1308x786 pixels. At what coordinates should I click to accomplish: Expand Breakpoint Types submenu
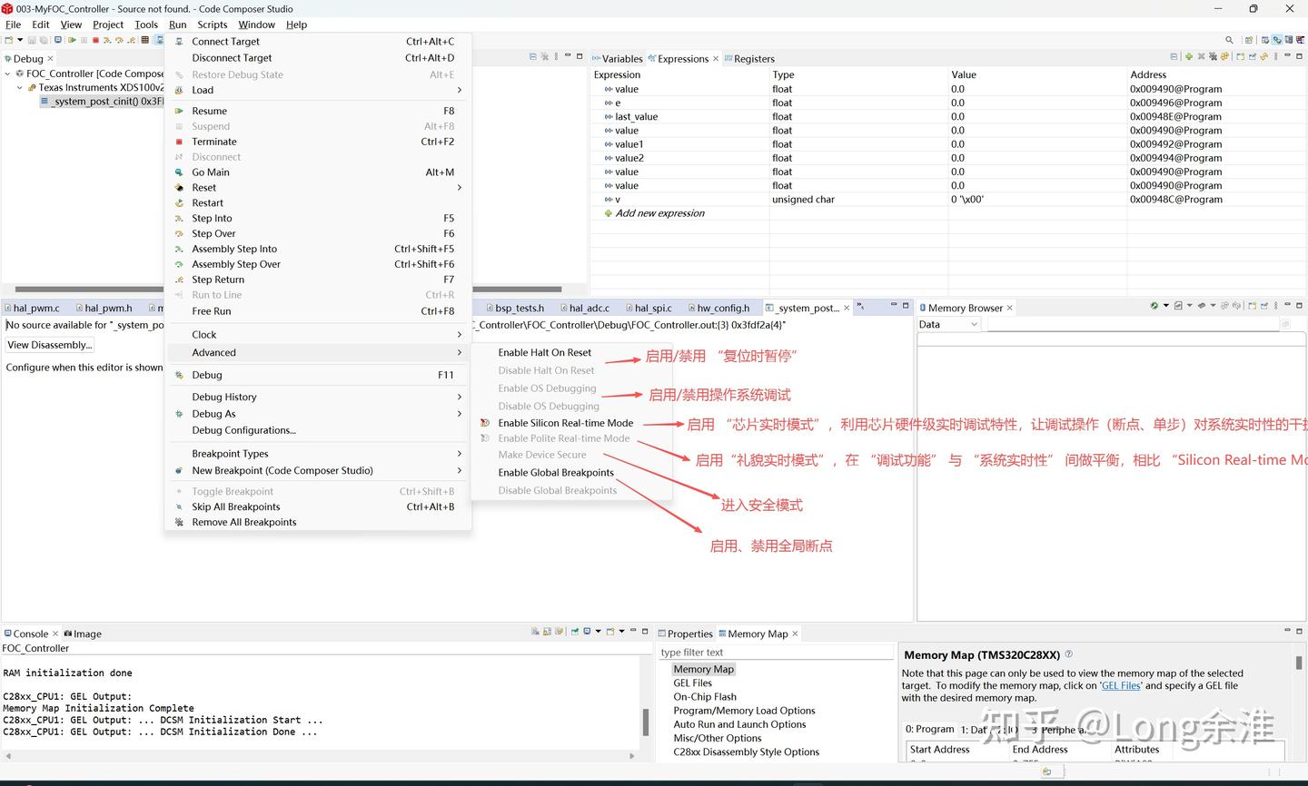click(x=318, y=454)
